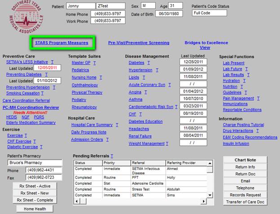Viewport: 280px width, 214px height.
Task: Click the T icon next to Lab Future
Action: click(247, 69)
